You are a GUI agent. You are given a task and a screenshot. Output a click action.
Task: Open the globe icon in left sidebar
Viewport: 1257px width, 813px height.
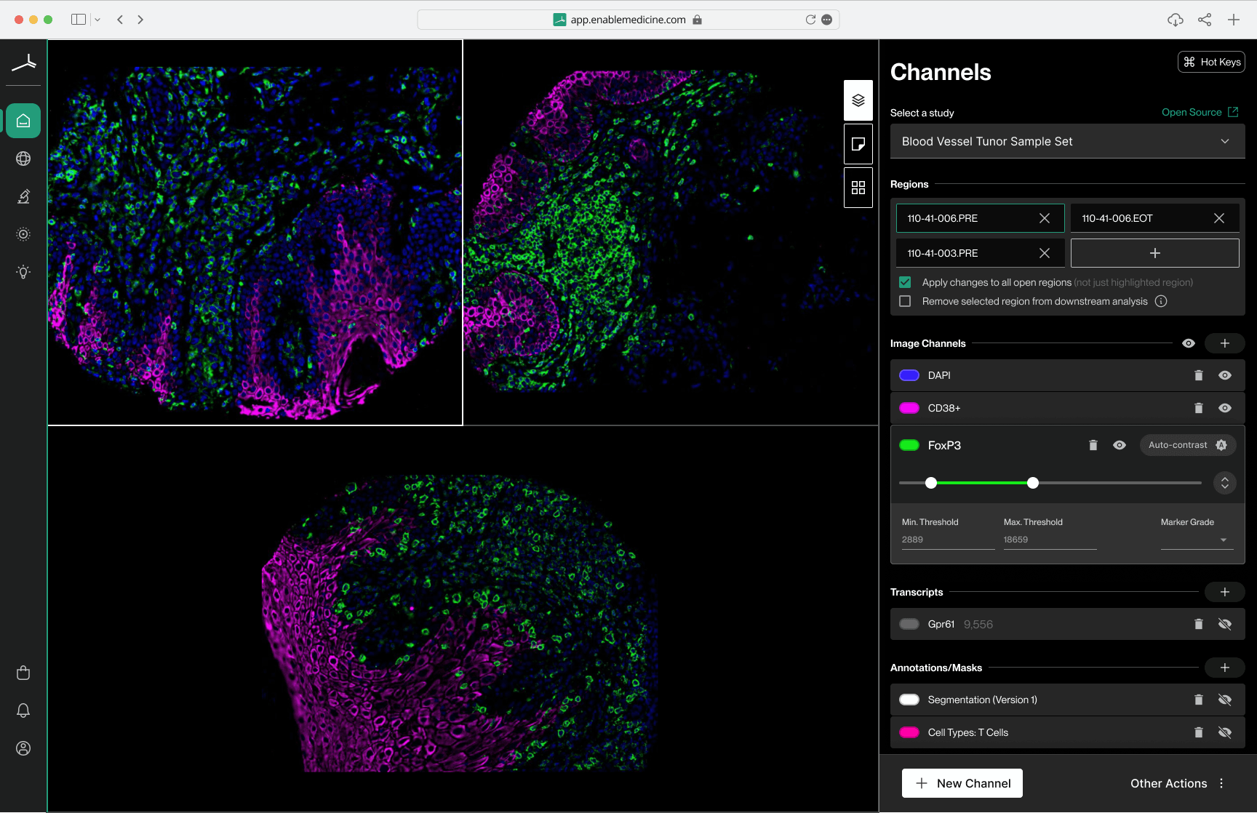coord(23,159)
